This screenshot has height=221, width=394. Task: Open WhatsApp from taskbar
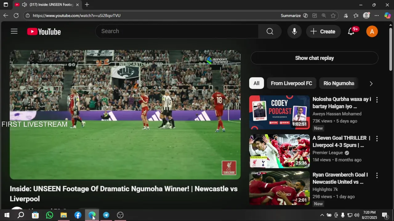49,215
